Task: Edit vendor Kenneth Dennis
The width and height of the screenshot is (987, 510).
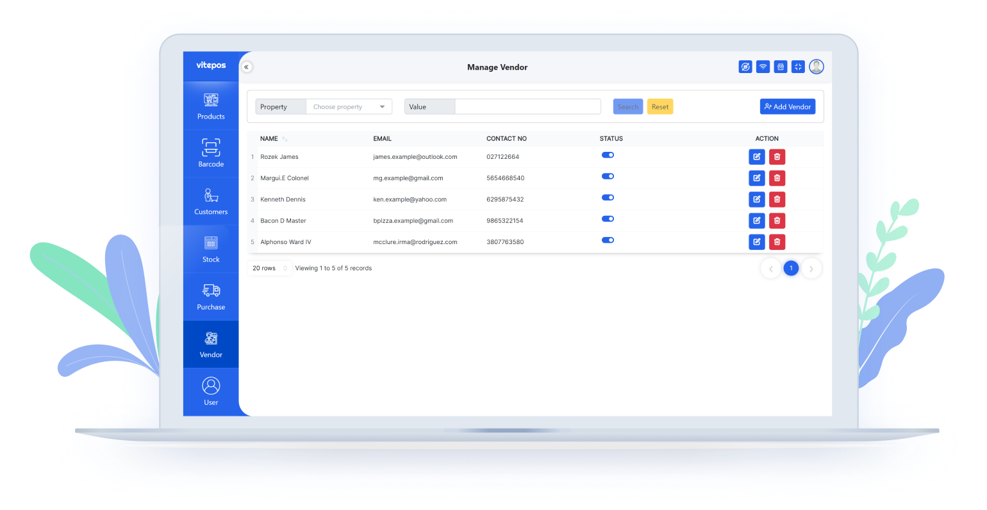Action: pyautogui.click(x=757, y=199)
